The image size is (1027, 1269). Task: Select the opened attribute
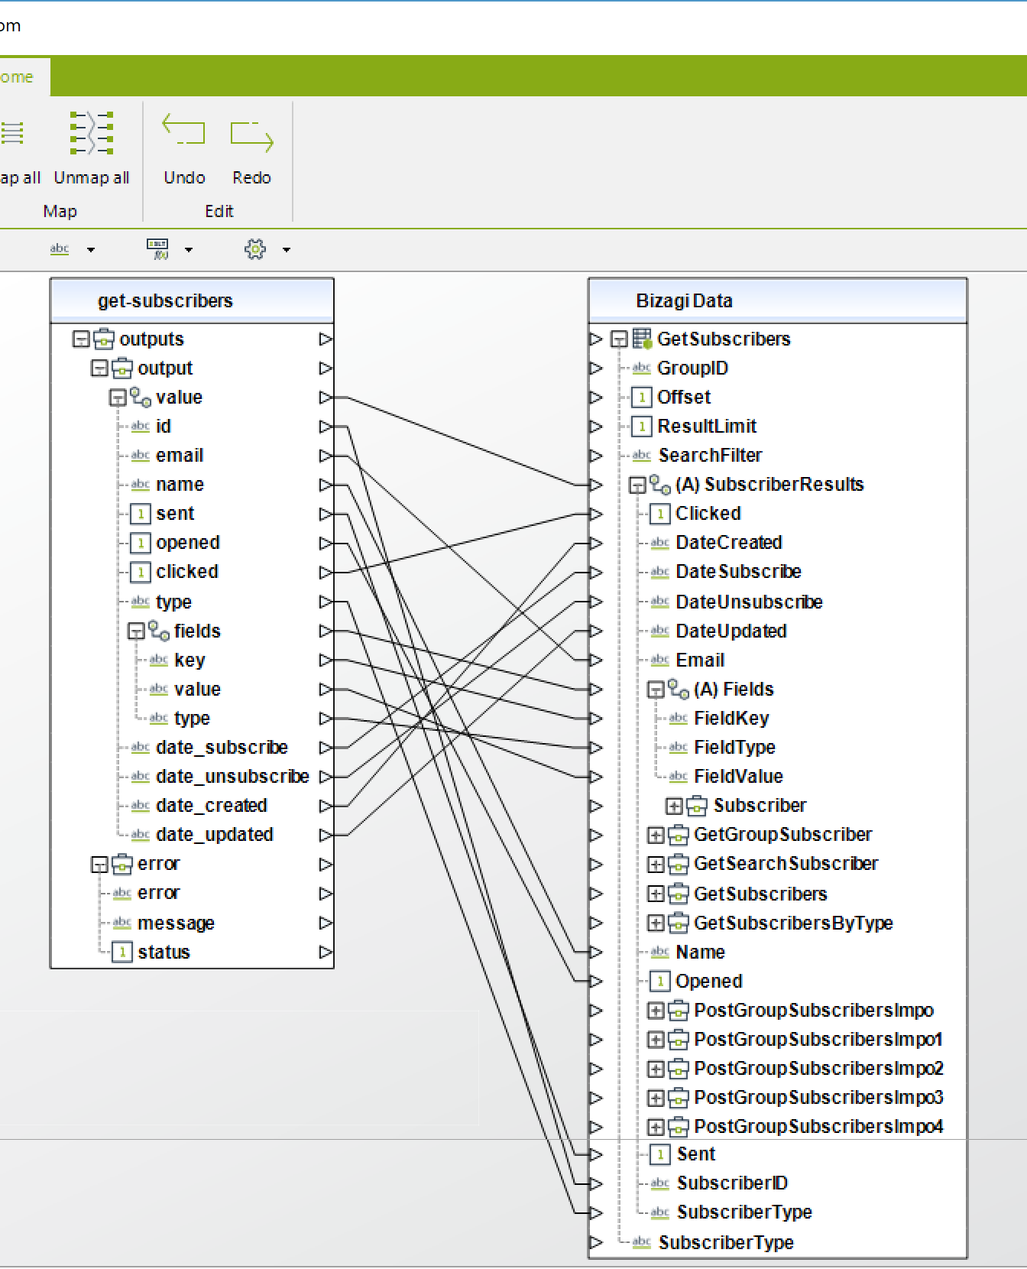tap(188, 543)
